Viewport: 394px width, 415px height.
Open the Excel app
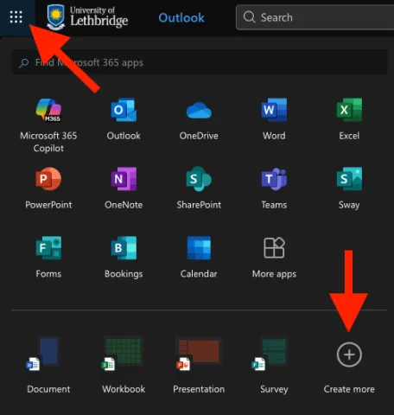(x=349, y=119)
